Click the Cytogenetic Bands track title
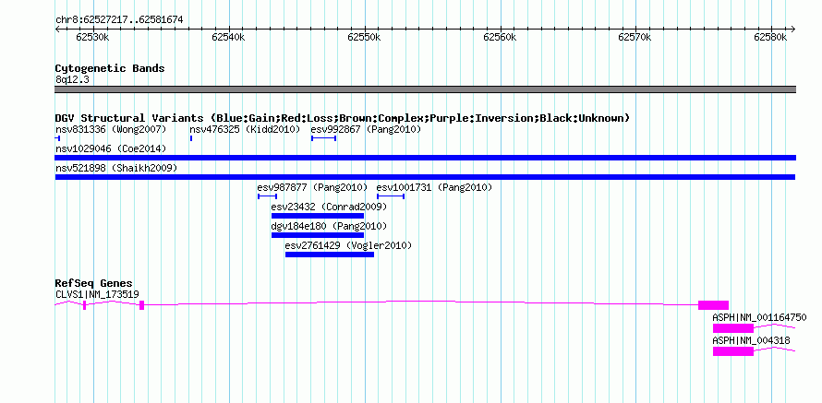The height and width of the screenshot is (403, 822). pyautogui.click(x=110, y=68)
